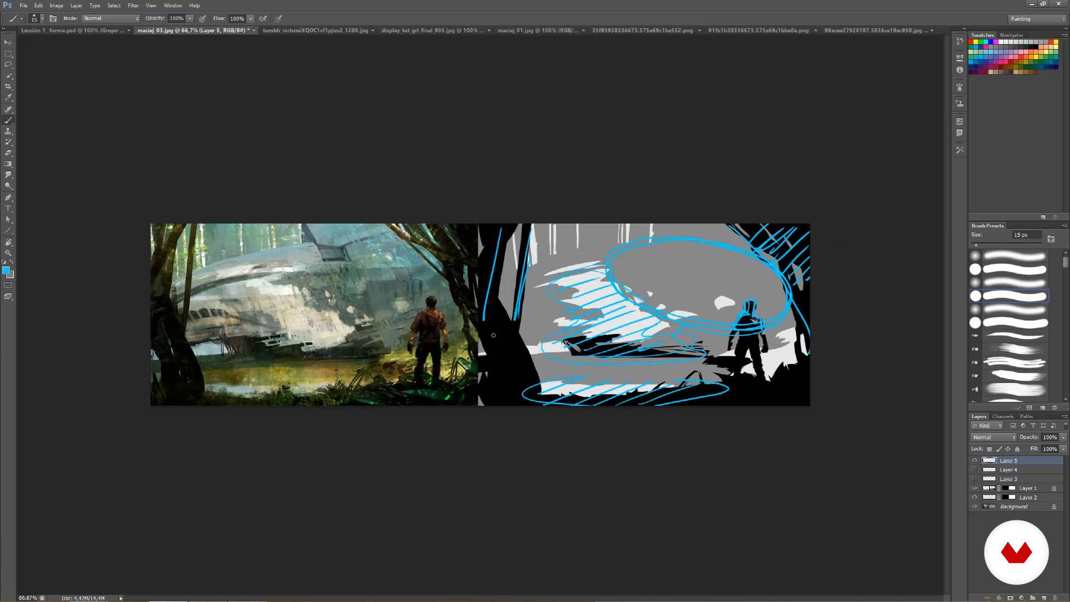The width and height of the screenshot is (1070, 602).
Task: Select the Gradient tool
Action: click(8, 164)
